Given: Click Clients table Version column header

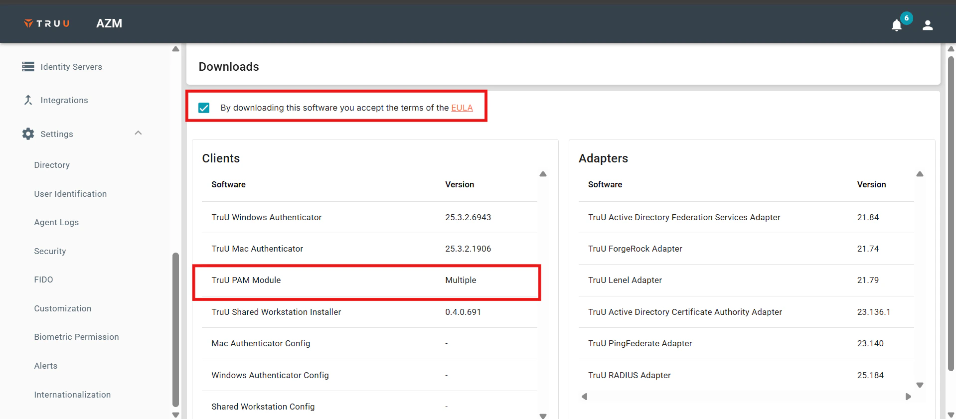Looking at the screenshot, I should click(460, 184).
